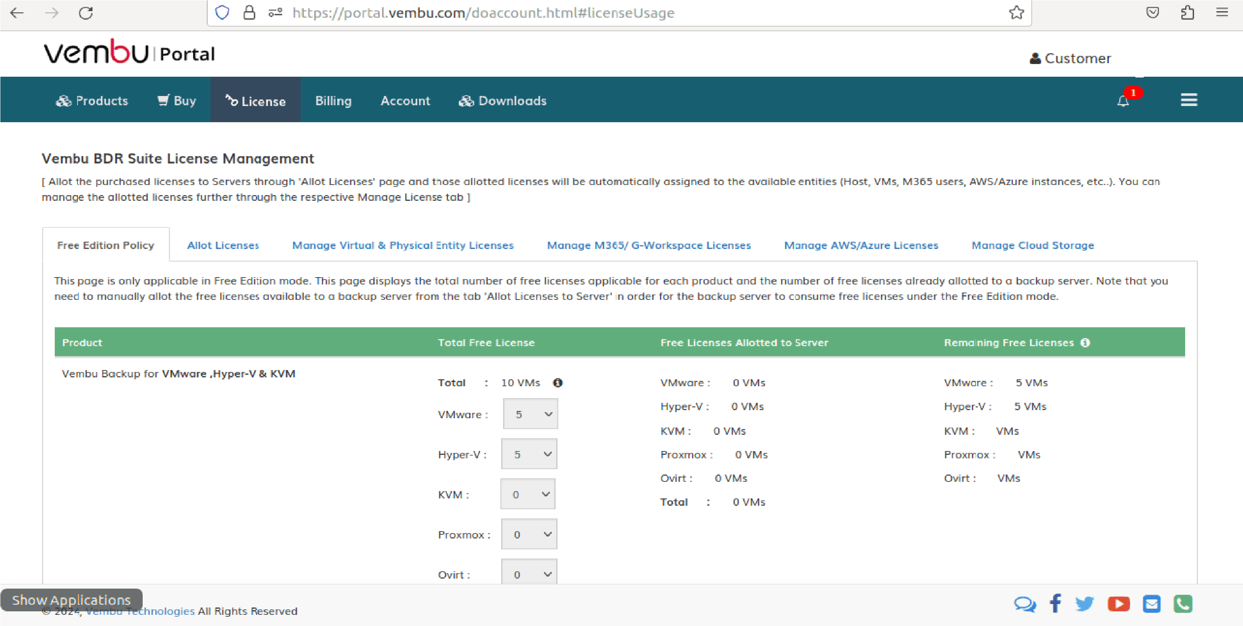The height and width of the screenshot is (626, 1243).
Task: Open the YouTube icon in footer
Action: pyautogui.click(x=1118, y=604)
